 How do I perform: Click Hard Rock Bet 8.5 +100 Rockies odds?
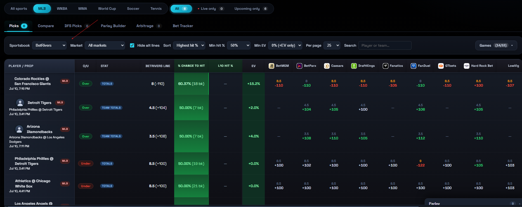(478, 83)
